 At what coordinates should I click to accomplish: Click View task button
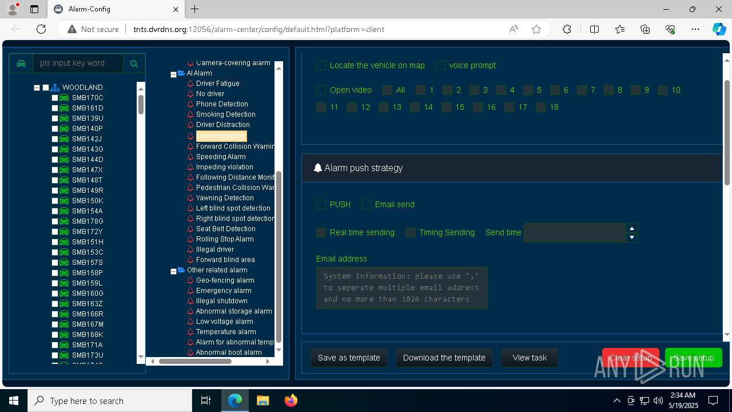coord(530,358)
